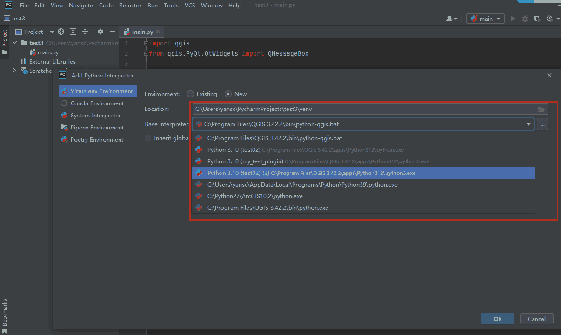Click fold marker on import qgis line

point(146,43)
